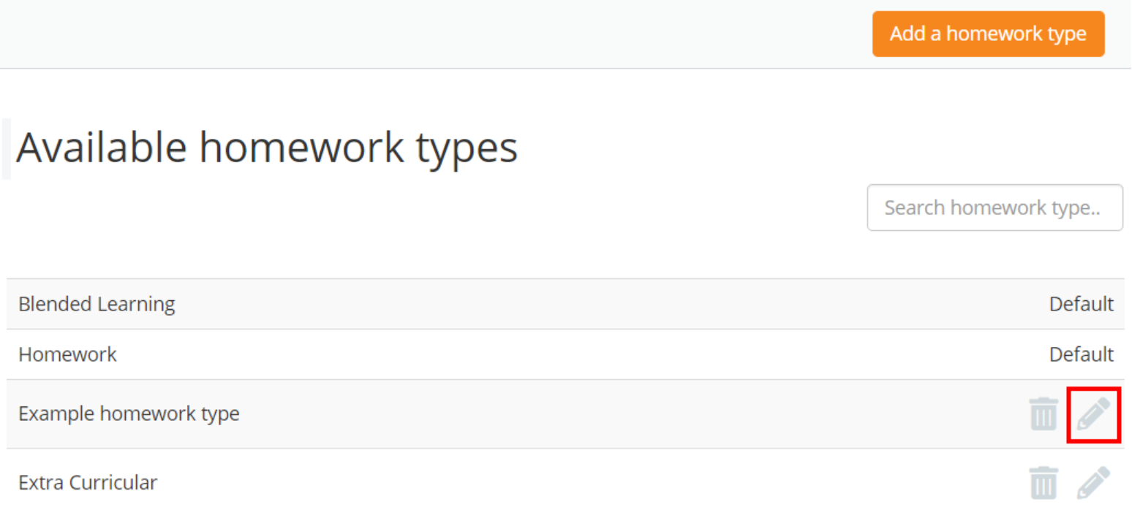Image resolution: width=1132 pixels, height=518 pixels.
Task: Click the Homework entry in the list
Action: pos(67,354)
